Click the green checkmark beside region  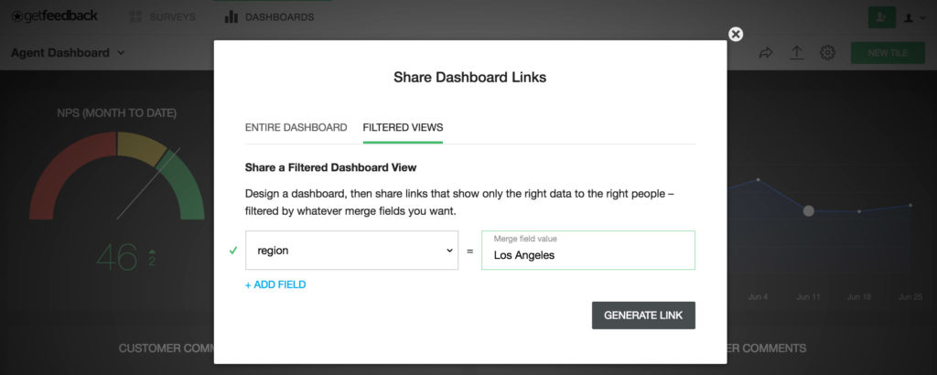point(232,250)
